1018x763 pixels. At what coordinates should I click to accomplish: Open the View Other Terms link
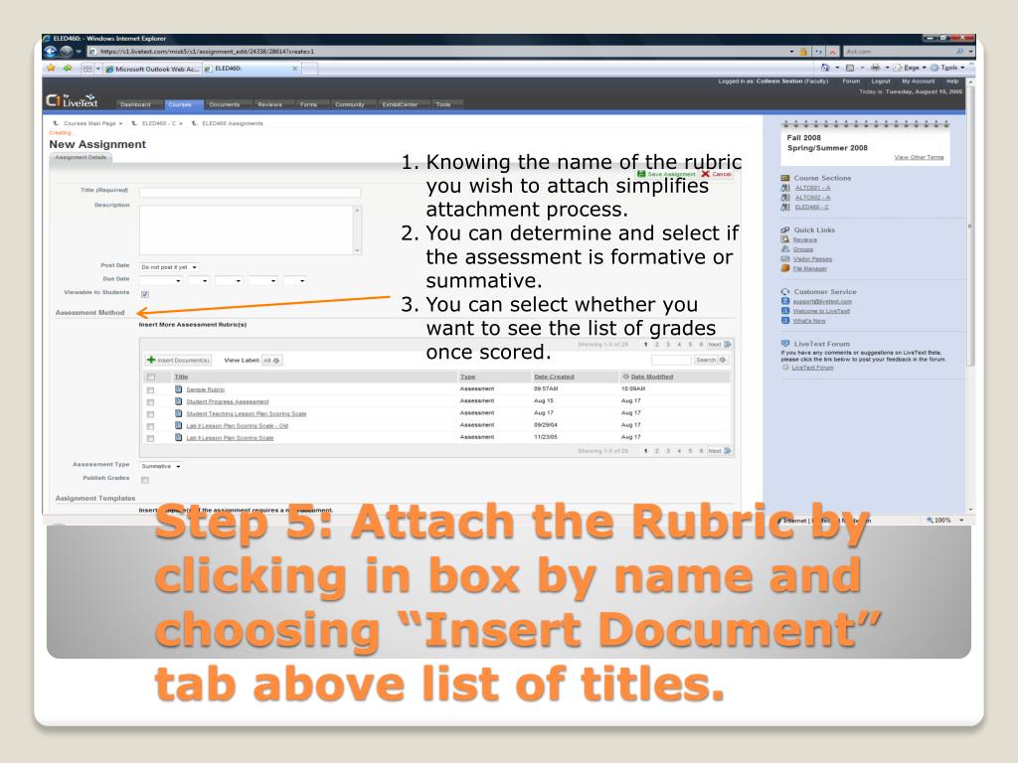coord(919,157)
